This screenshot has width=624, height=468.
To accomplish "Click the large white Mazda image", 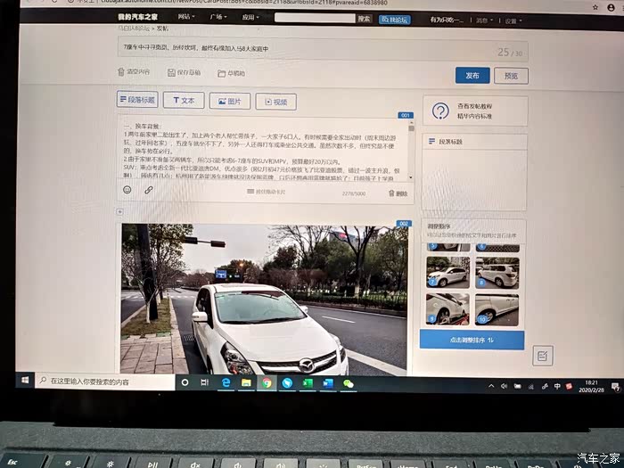I will pyautogui.click(x=264, y=300).
